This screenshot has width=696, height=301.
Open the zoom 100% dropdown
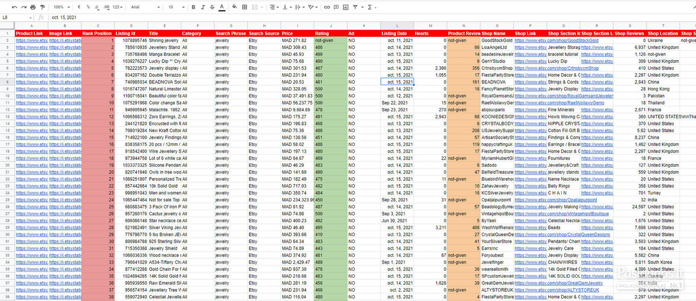pos(61,7)
